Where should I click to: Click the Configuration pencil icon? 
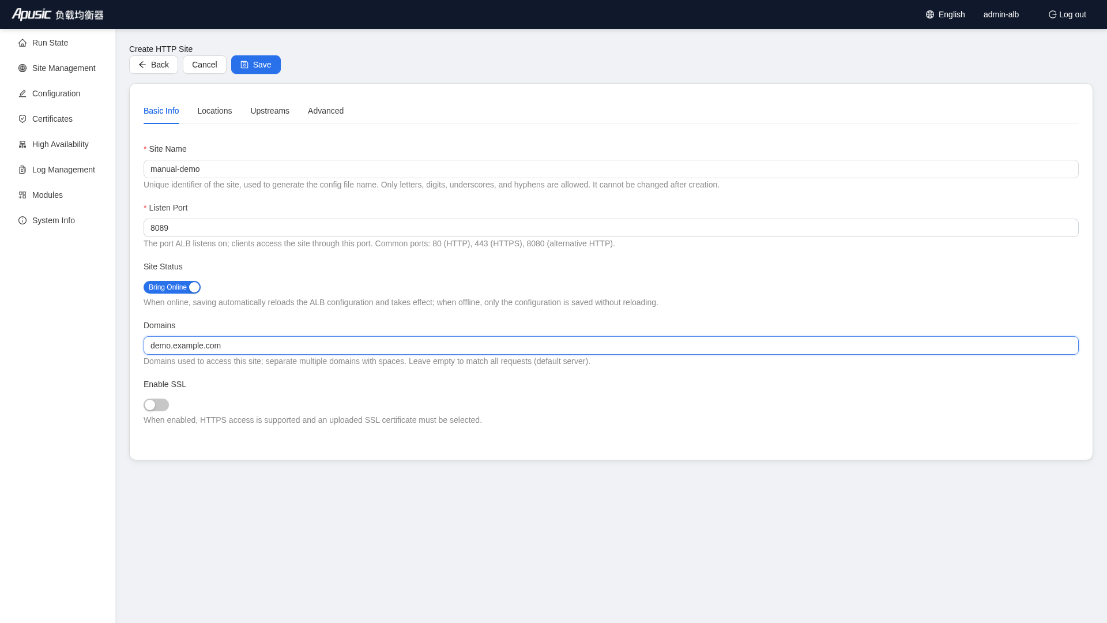22,93
